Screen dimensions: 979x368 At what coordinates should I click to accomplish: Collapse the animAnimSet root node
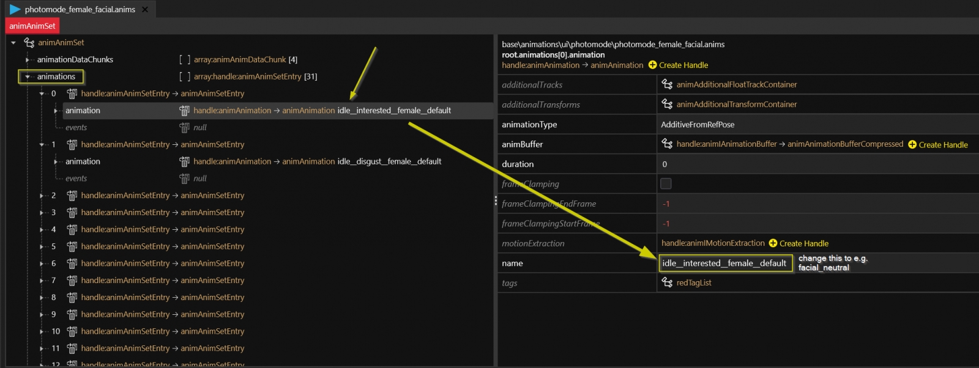pyautogui.click(x=13, y=43)
